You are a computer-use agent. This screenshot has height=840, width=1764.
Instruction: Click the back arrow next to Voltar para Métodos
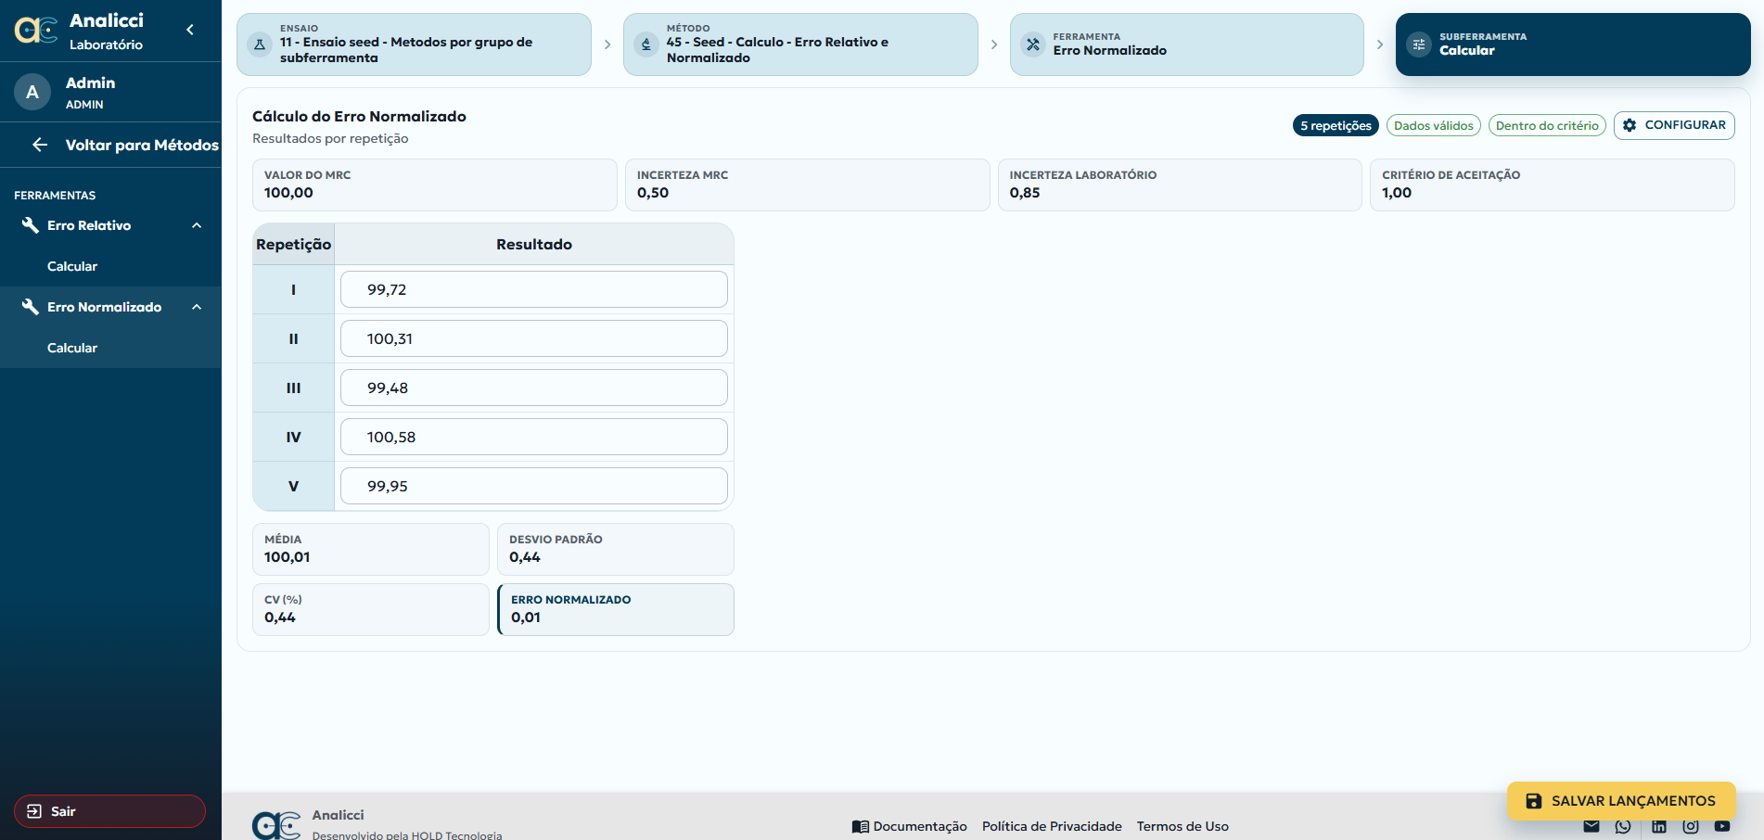point(40,144)
